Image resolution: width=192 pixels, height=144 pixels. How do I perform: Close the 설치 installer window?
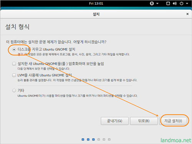click(187, 14)
